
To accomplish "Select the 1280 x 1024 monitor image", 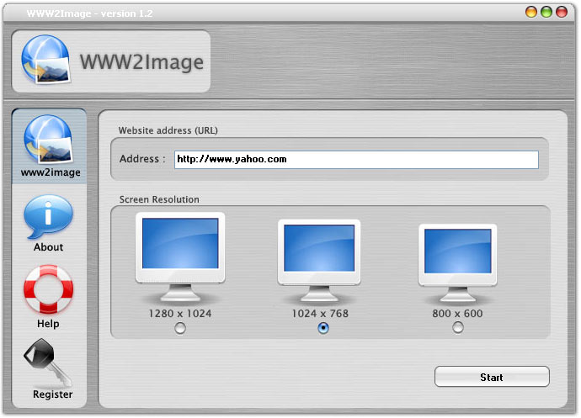I will (180, 257).
